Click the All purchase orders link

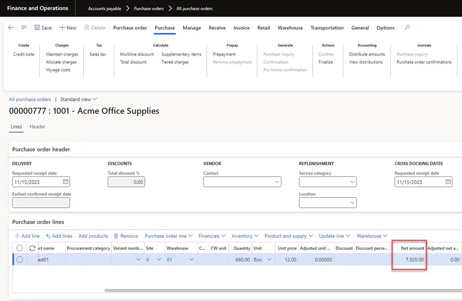(x=30, y=99)
